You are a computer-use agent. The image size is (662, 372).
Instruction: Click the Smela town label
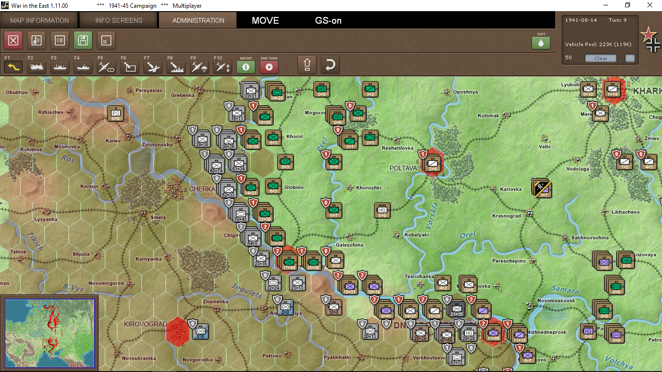point(158,217)
